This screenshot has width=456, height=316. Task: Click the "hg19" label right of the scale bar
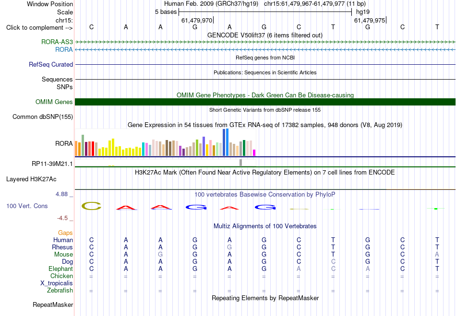coord(363,12)
